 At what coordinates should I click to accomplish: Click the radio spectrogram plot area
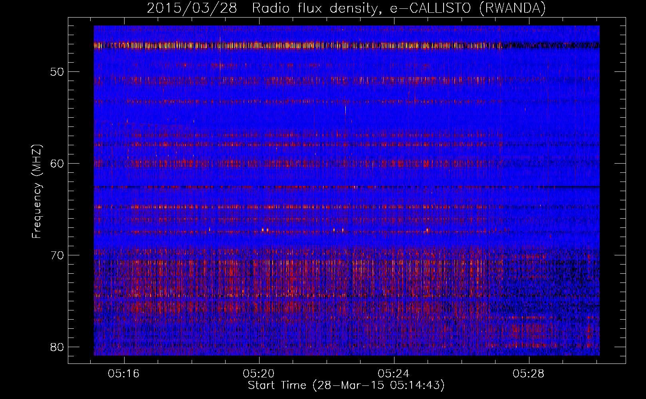[347, 190]
